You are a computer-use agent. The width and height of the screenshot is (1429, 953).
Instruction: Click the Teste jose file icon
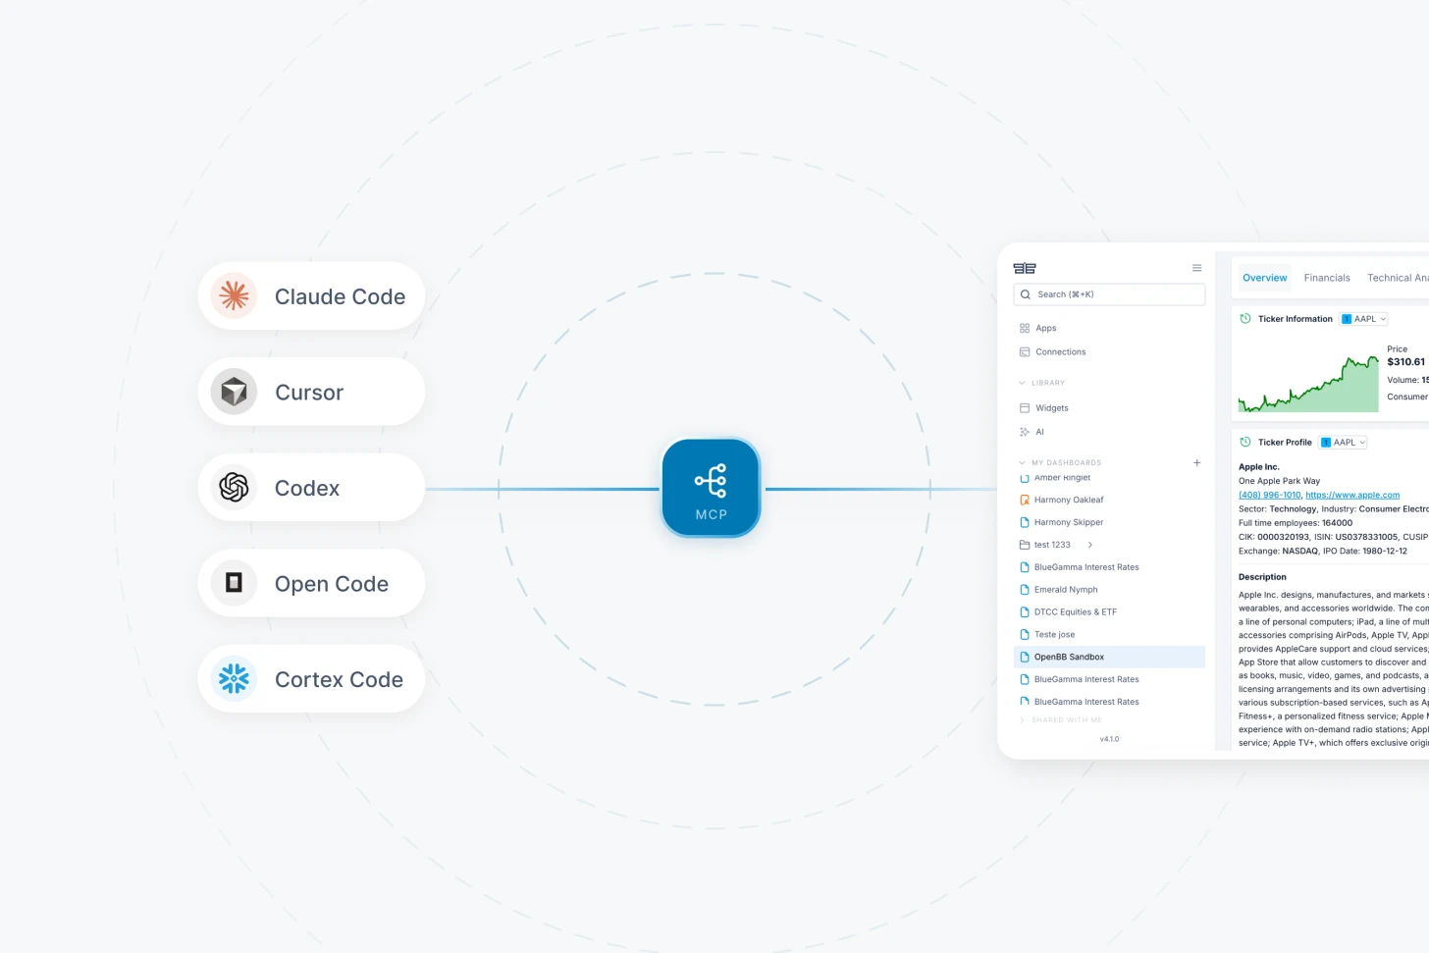[x=1025, y=634]
